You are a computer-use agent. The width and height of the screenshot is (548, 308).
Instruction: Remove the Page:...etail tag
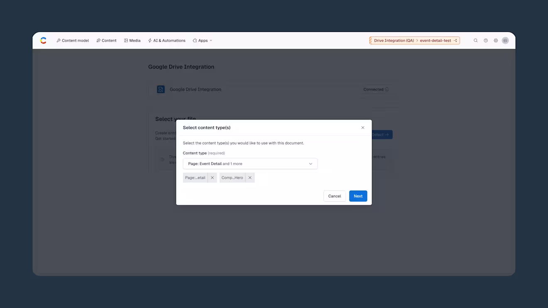[x=212, y=178]
